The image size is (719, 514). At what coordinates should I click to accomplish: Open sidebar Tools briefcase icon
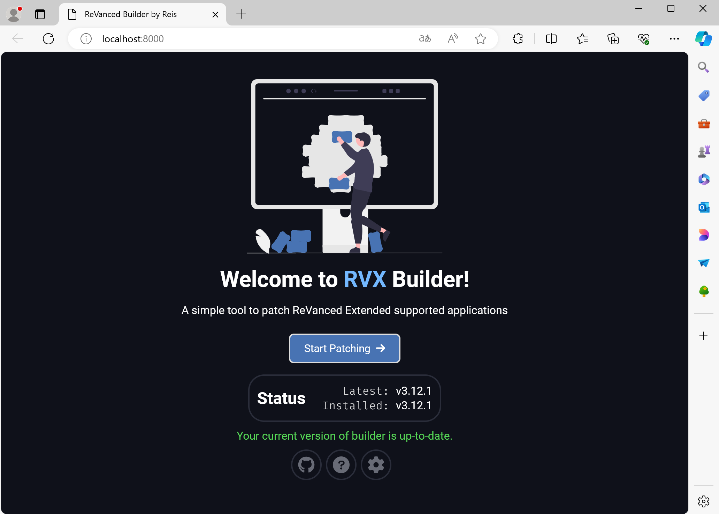tap(703, 124)
